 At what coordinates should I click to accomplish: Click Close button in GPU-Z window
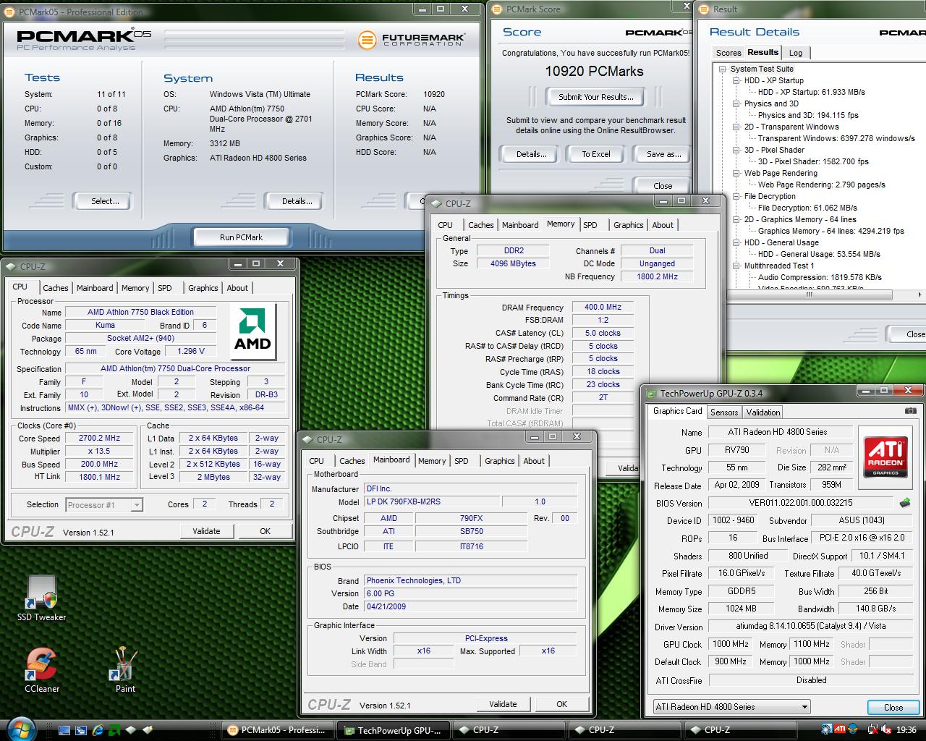893,708
